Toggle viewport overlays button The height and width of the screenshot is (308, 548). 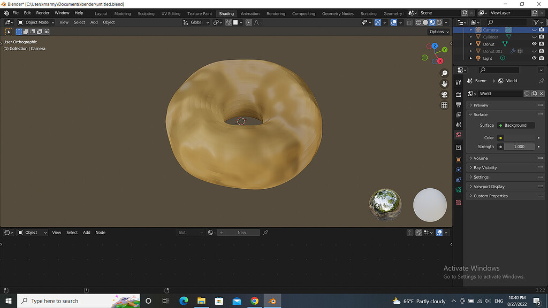point(393,22)
